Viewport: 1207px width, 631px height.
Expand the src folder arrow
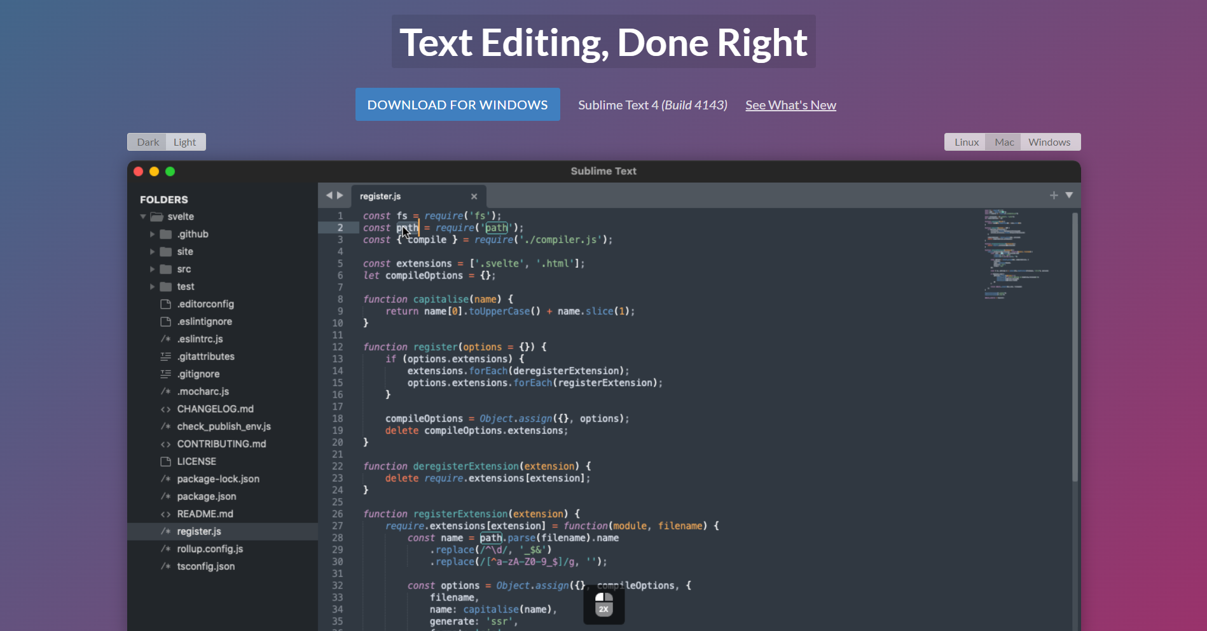pyautogui.click(x=152, y=269)
